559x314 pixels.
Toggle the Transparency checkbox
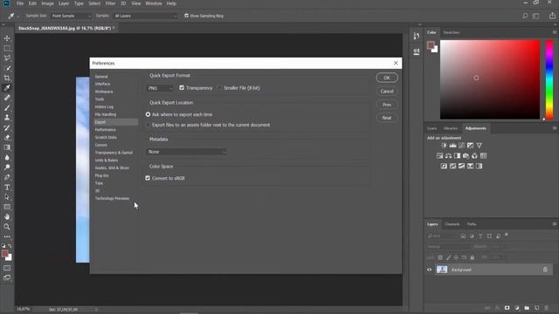click(x=182, y=87)
